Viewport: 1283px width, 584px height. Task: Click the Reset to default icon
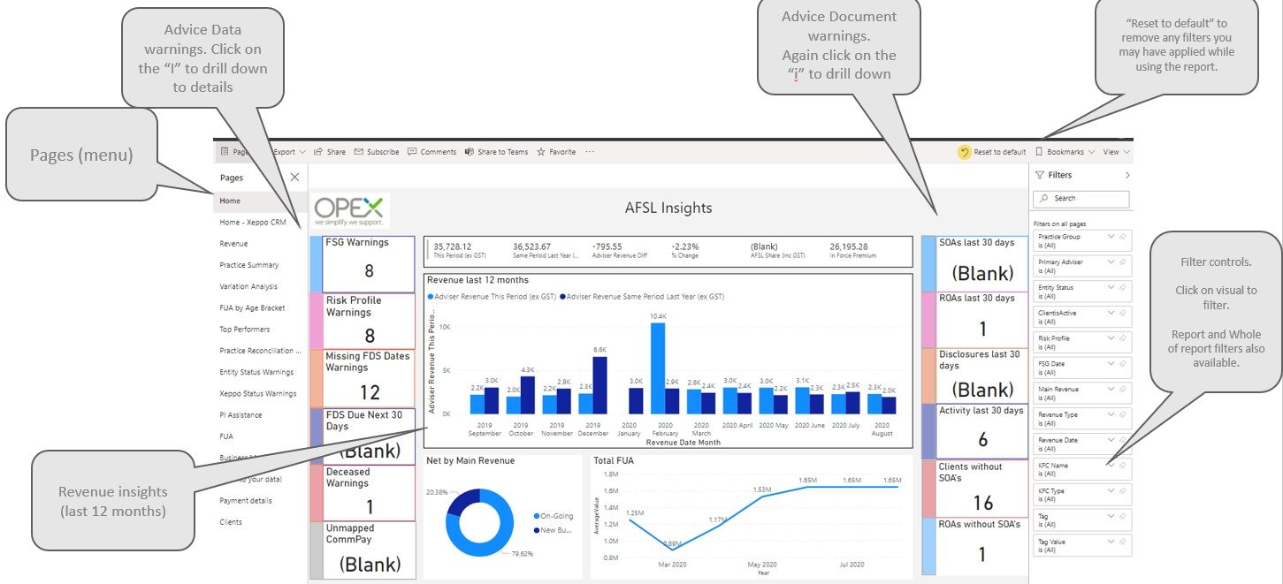[964, 152]
